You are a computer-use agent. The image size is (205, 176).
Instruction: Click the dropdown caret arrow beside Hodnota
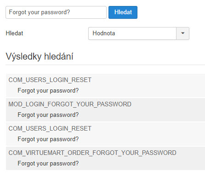[x=182, y=33]
